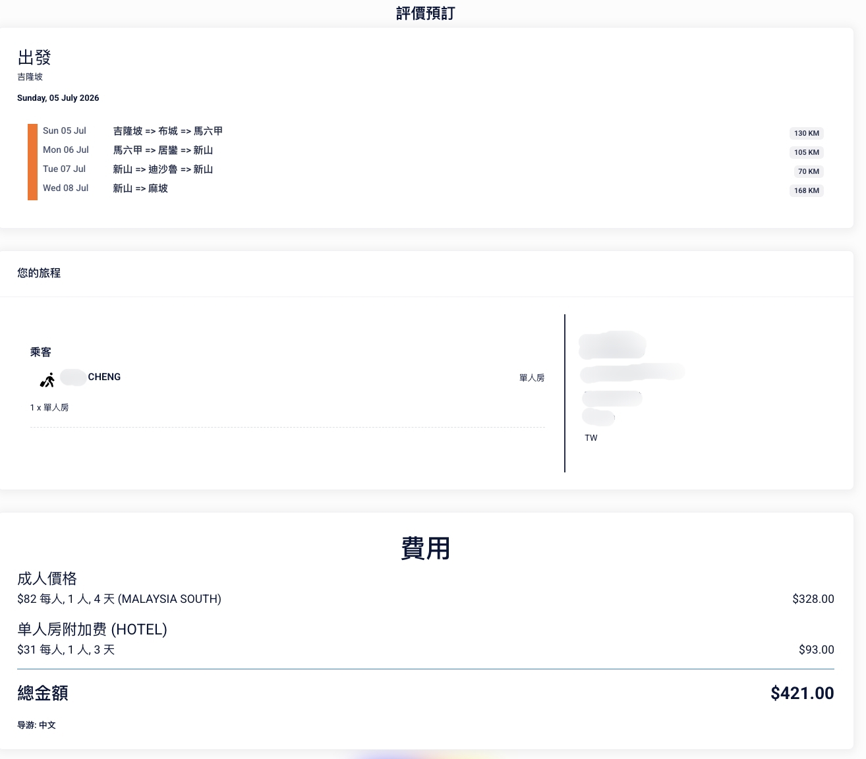The width and height of the screenshot is (866, 759).
Task: Select the 總金額 total label
Action: [x=43, y=693]
